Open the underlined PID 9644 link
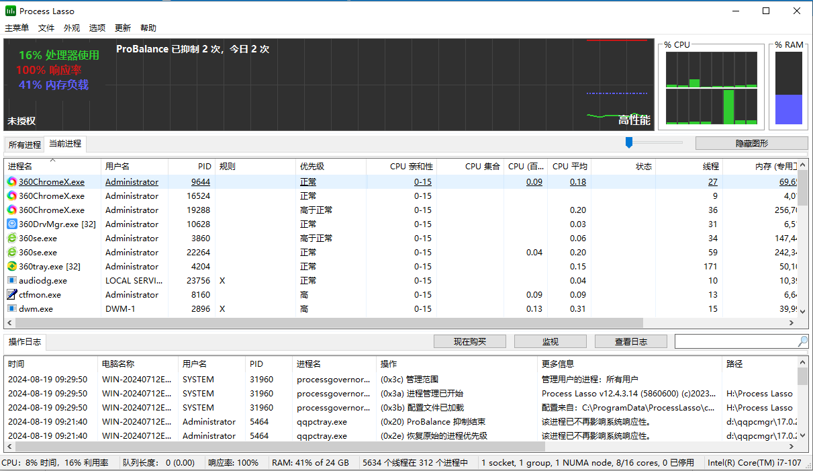The image size is (813, 471). (x=200, y=181)
